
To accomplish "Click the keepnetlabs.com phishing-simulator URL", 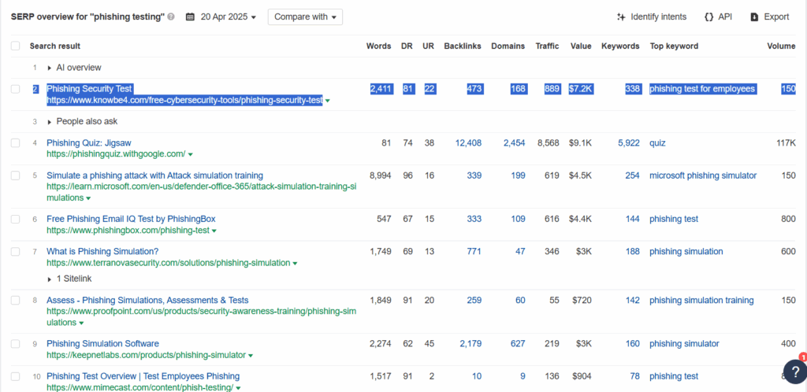I will pos(146,355).
